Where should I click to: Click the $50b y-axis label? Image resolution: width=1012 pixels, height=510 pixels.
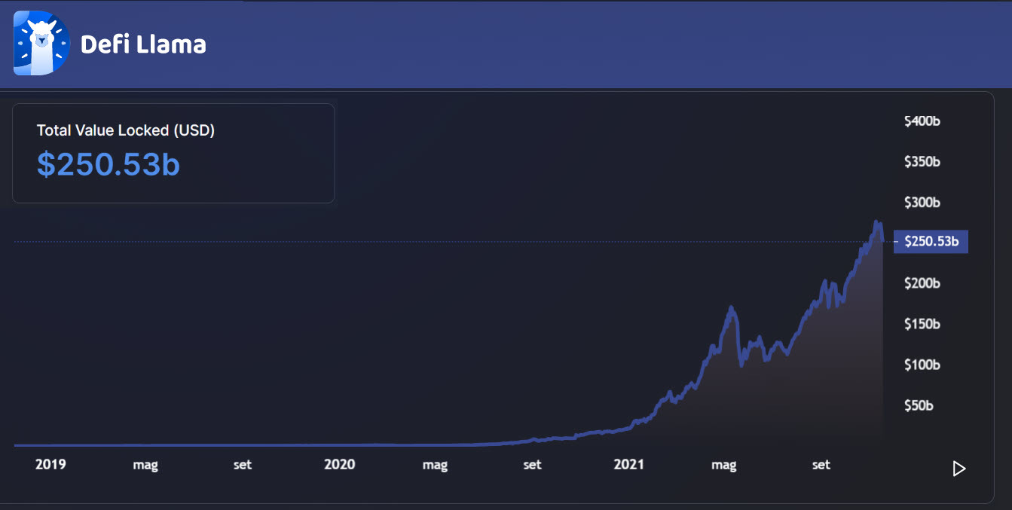coord(919,405)
